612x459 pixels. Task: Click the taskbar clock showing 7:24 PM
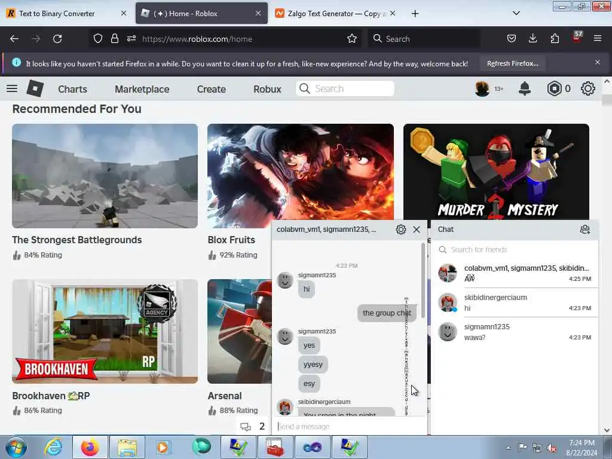[582, 448]
